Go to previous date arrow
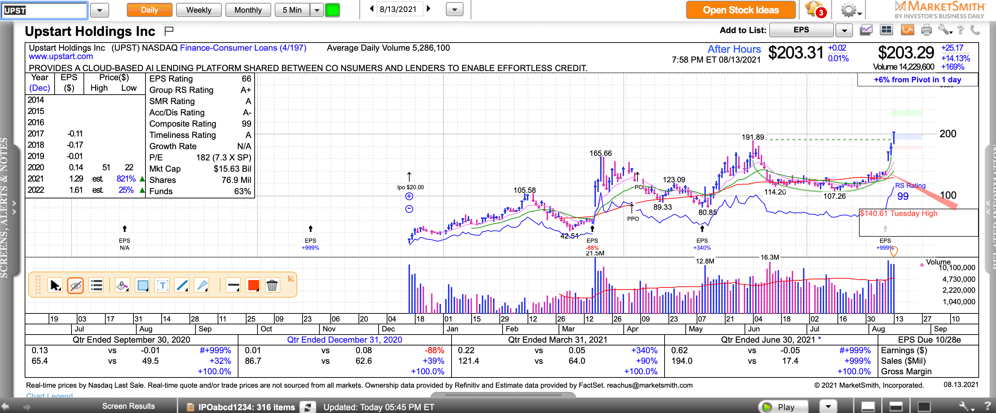The image size is (996, 413). pyautogui.click(x=372, y=8)
